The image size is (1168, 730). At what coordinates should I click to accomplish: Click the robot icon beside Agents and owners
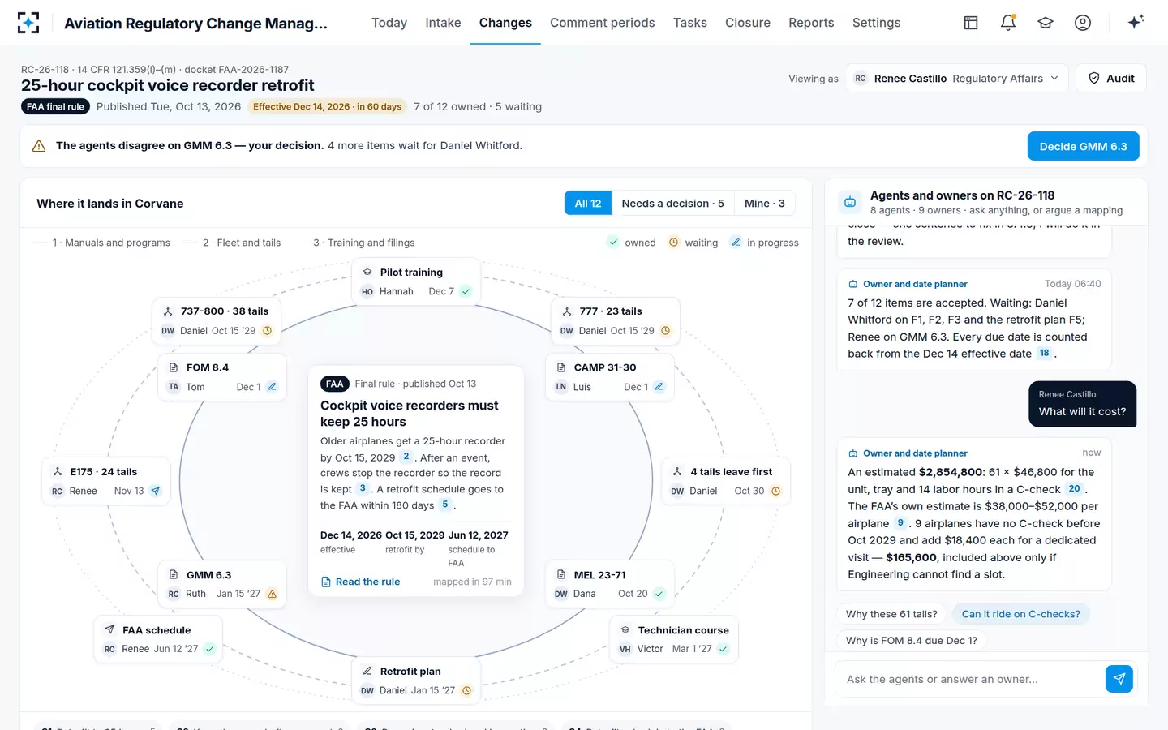click(x=850, y=202)
